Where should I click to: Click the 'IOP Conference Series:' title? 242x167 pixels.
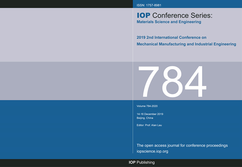pos(175,15)
